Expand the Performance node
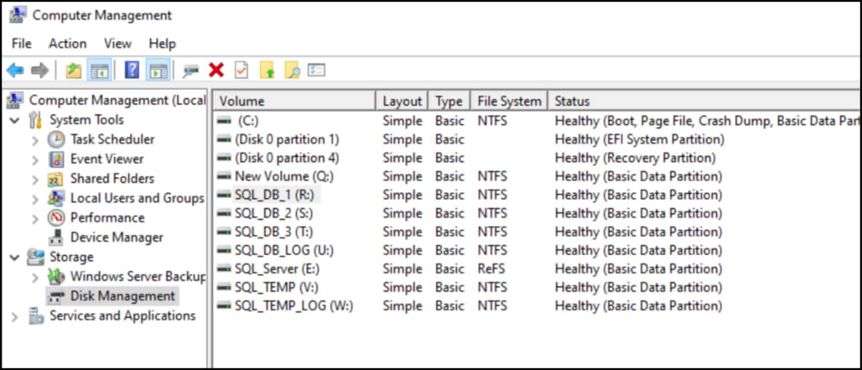 coord(35,218)
